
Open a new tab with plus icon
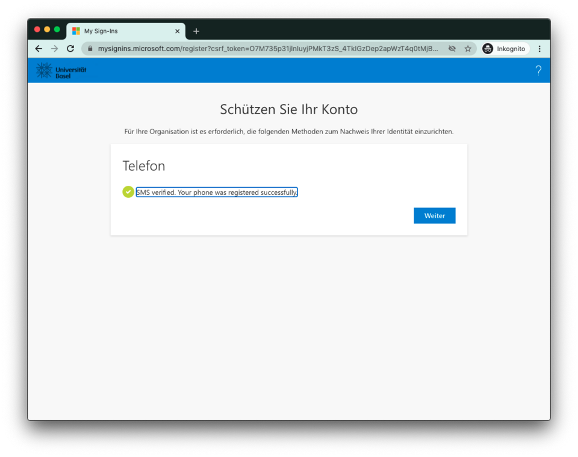[196, 31]
